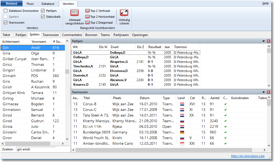Select Top 2 Diagonaal layout icon
The image size is (275, 163).
coord(87,23)
